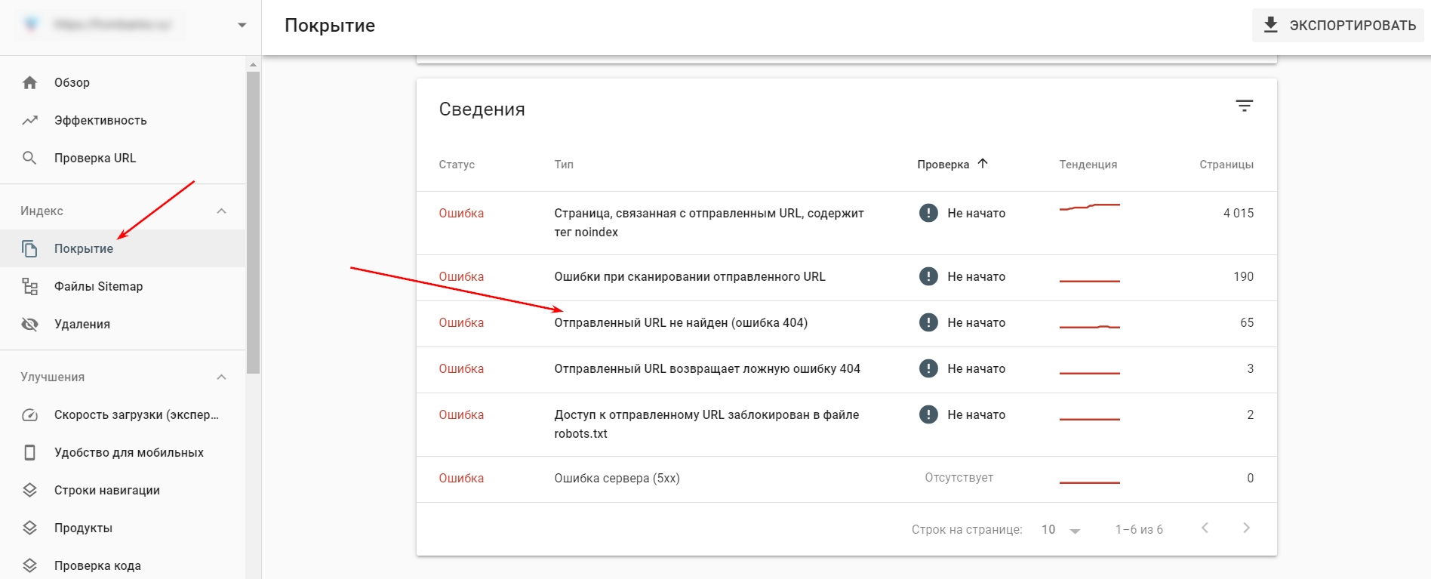The image size is (1431, 579).
Task: Open Ошибки при сканировании отправленного URL row
Action: tap(846, 278)
